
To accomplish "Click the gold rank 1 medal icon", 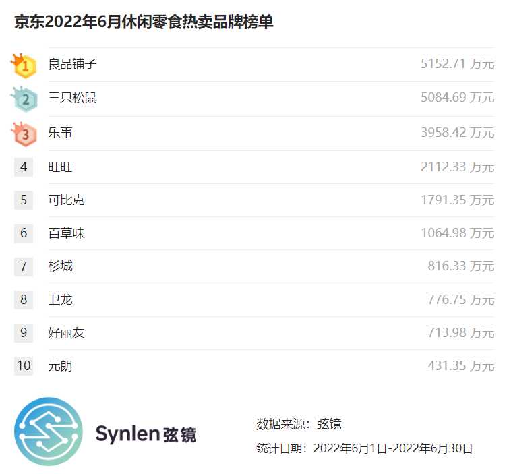I will [24, 65].
